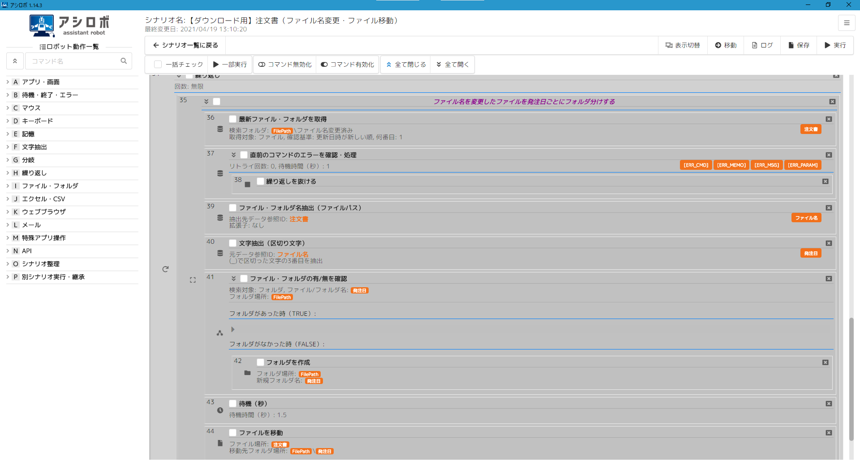860x466 pixels.
Task: Check the ファイル・フォルダ名抽出 checkbox
Action: point(232,208)
